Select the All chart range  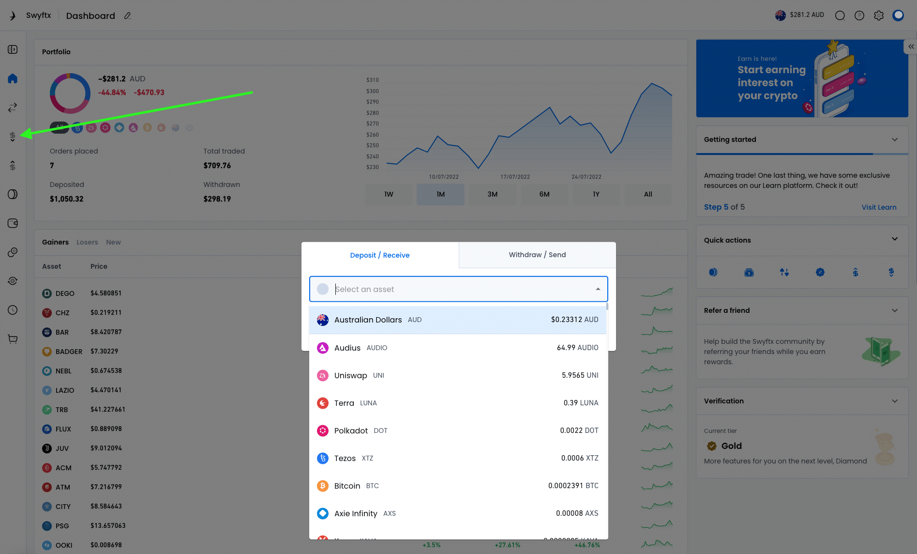coord(648,194)
